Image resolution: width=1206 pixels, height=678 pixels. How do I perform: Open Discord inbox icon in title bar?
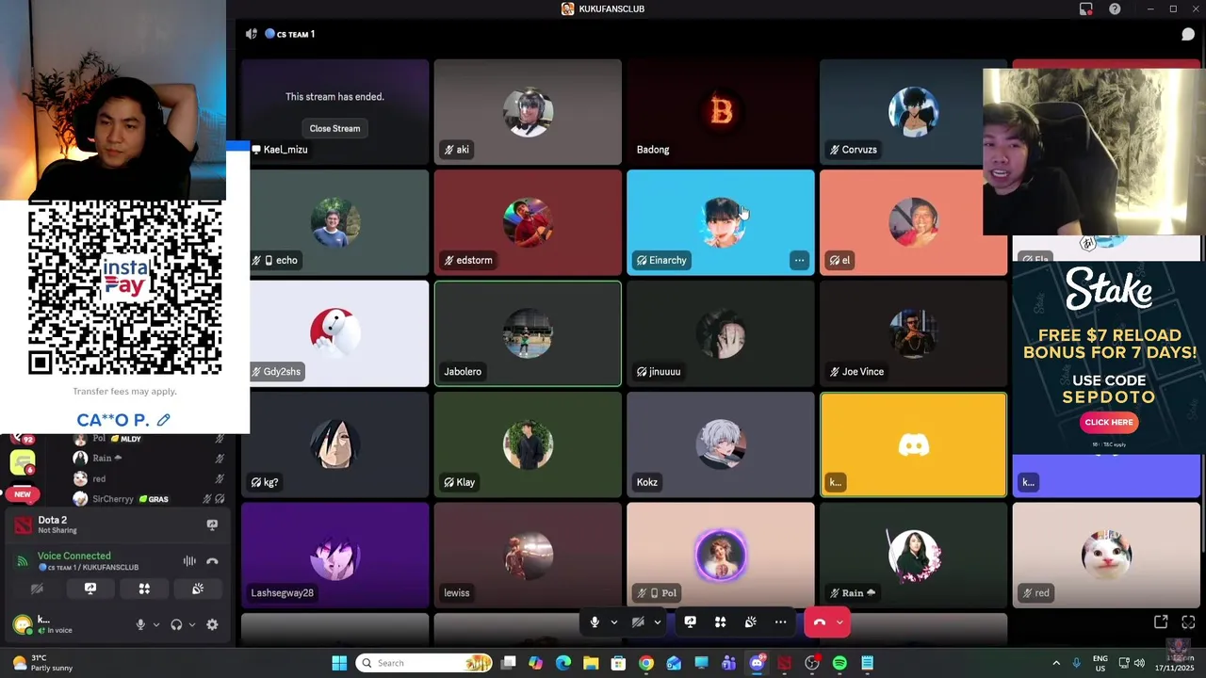[x=1086, y=8]
